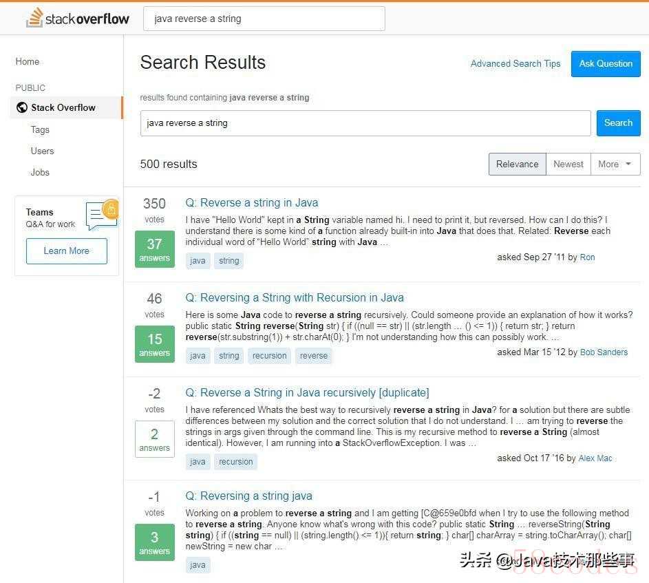Click the top header search field

264,19
